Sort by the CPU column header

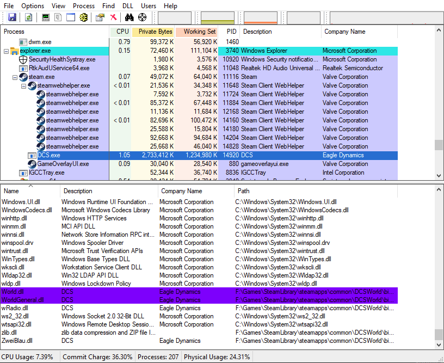120,32
